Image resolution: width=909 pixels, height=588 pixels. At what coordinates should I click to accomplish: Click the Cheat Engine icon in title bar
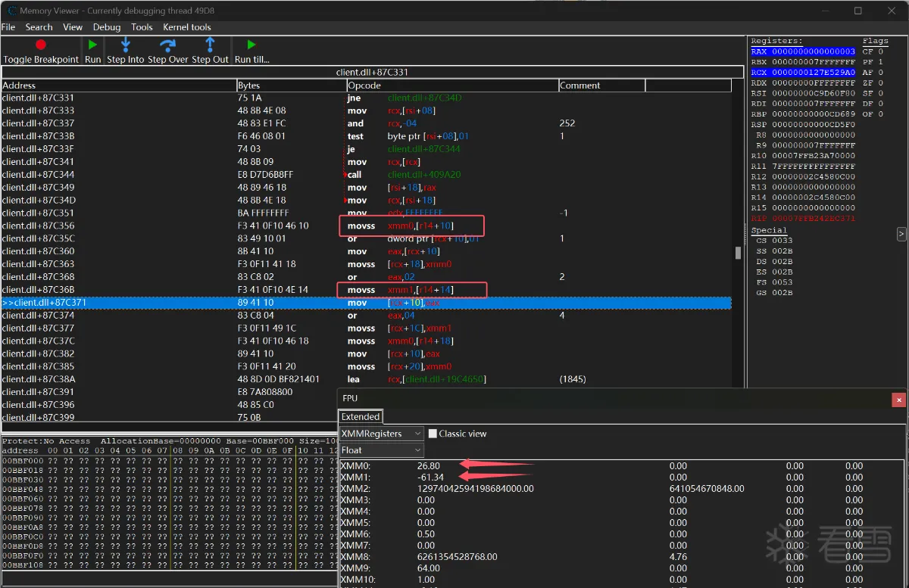(11, 11)
